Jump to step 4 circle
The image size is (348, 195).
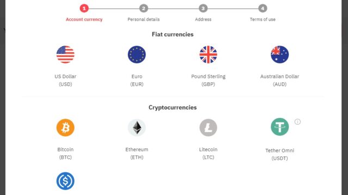tap(263, 9)
